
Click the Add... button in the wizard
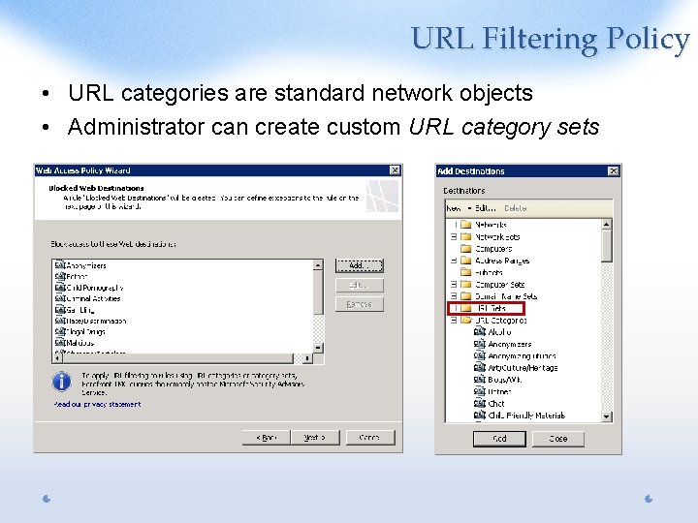(360, 265)
